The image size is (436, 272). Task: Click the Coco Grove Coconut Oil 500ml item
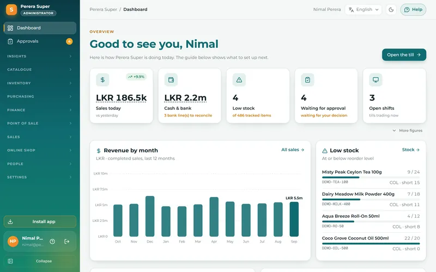pyautogui.click(x=355, y=238)
